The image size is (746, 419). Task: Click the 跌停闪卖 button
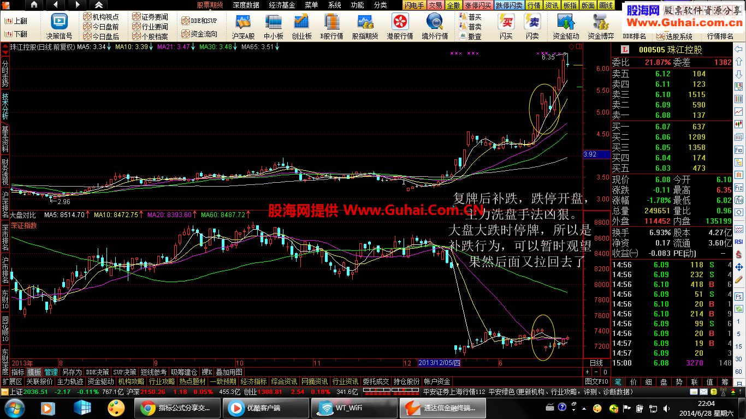[x=510, y=5]
